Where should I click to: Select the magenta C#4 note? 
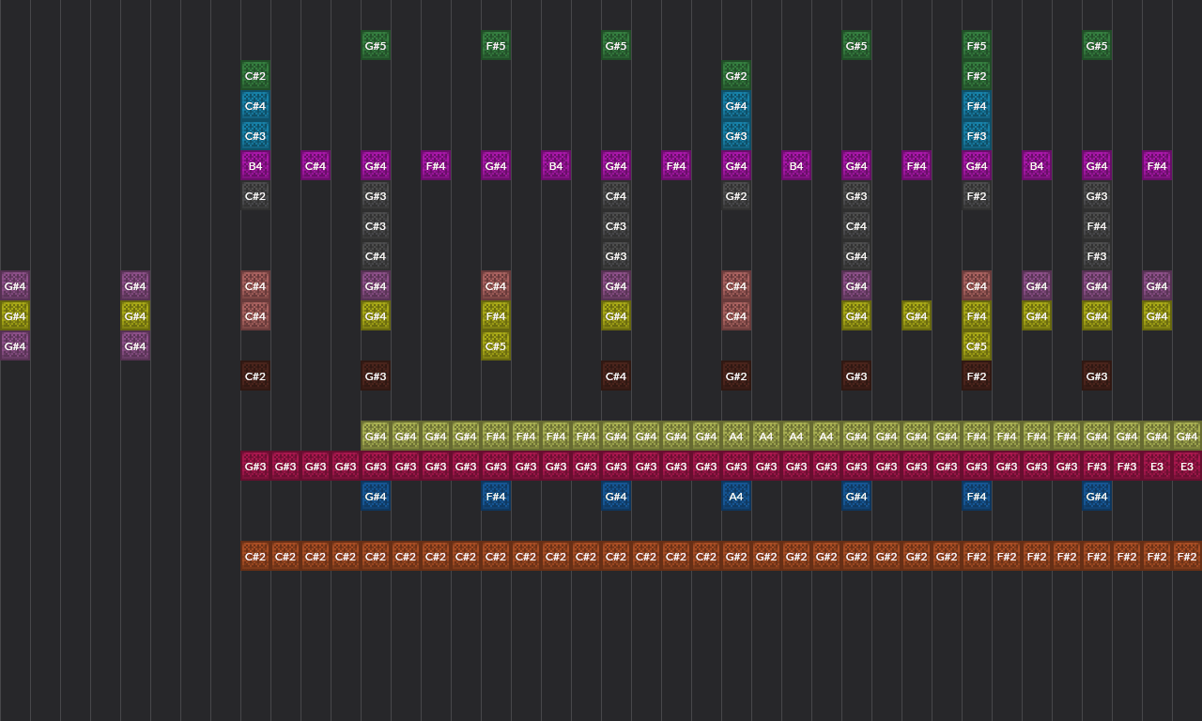[x=316, y=166]
